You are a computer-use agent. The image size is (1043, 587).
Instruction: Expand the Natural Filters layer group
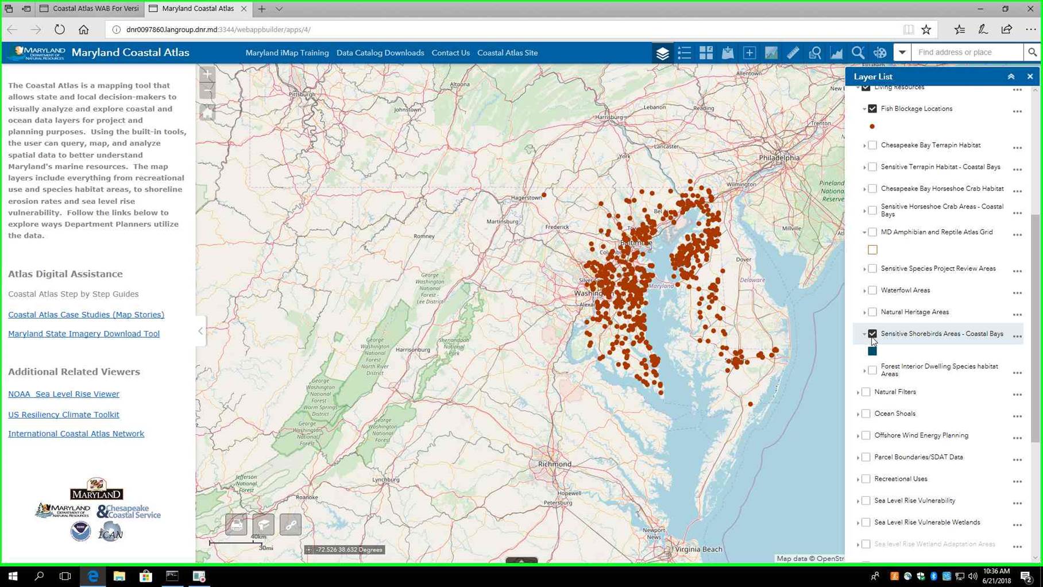pyautogui.click(x=858, y=392)
